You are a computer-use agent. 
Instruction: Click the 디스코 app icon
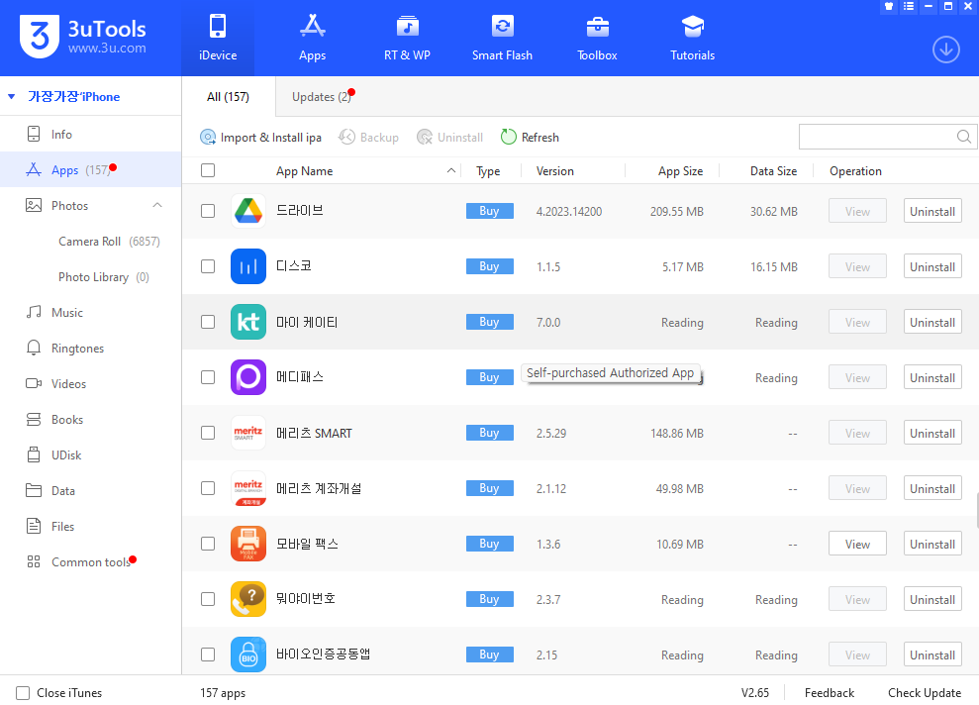[x=247, y=266]
